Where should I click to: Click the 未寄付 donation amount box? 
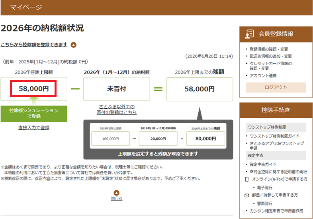pos(117,89)
